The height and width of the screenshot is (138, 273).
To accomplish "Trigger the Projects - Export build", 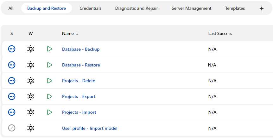I will click(49, 96).
